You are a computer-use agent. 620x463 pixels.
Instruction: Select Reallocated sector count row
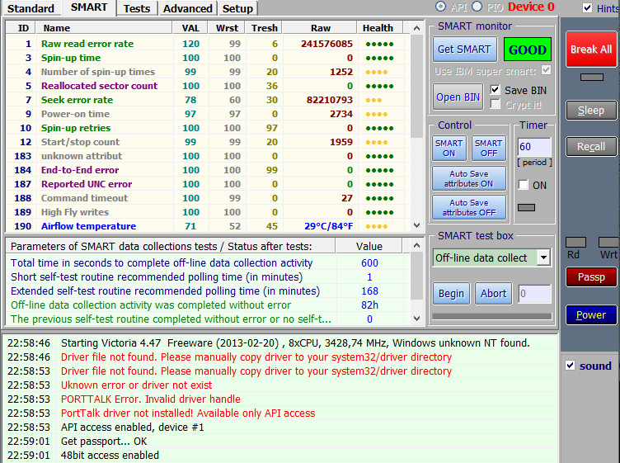point(208,86)
